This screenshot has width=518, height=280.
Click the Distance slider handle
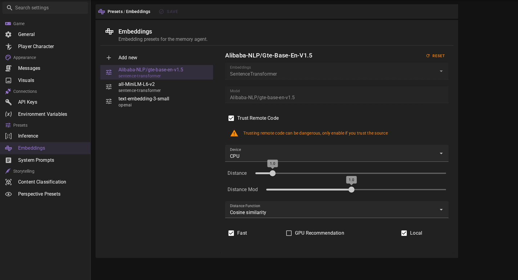click(x=273, y=173)
